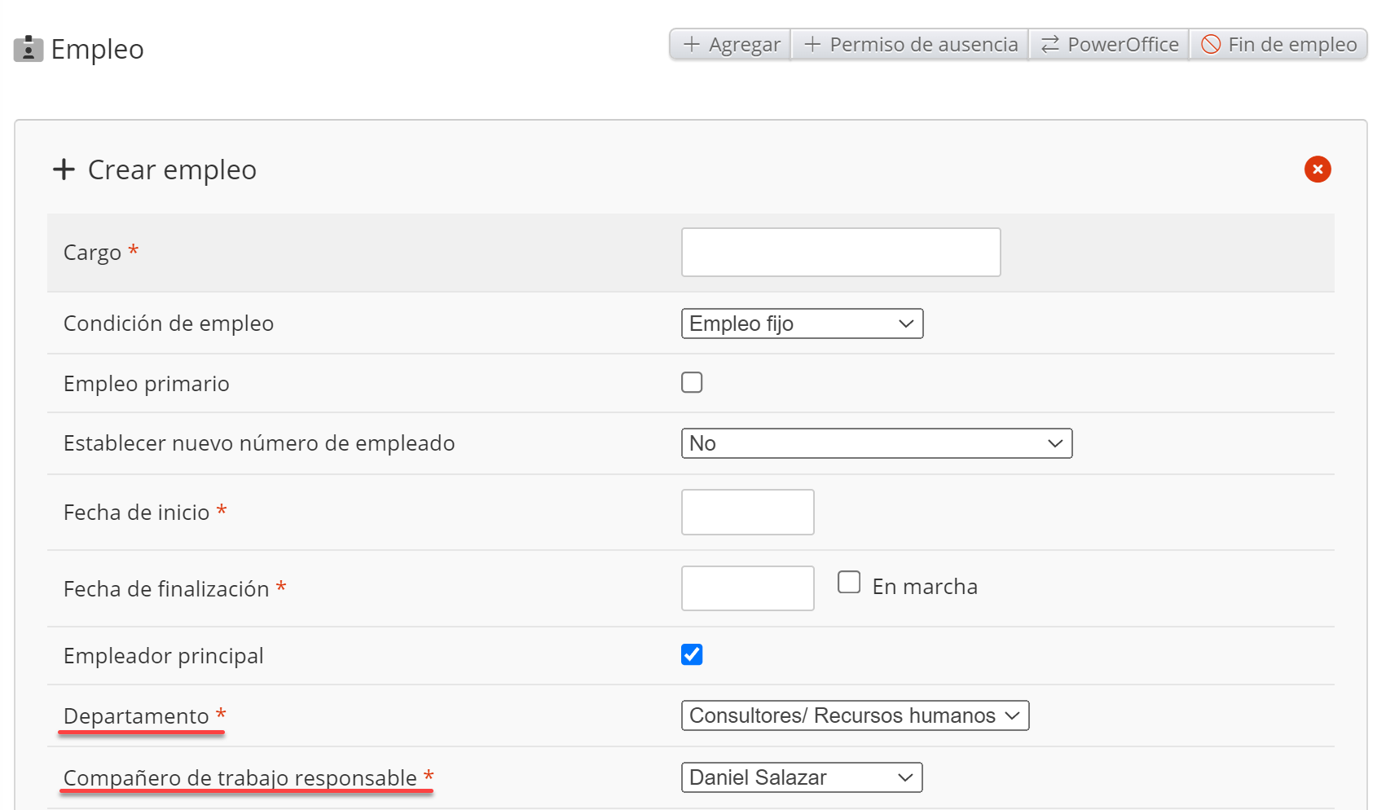The image size is (1377, 810).
Task: Expand Establecer nuevo número de empleado dropdown
Action: click(876, 443)
